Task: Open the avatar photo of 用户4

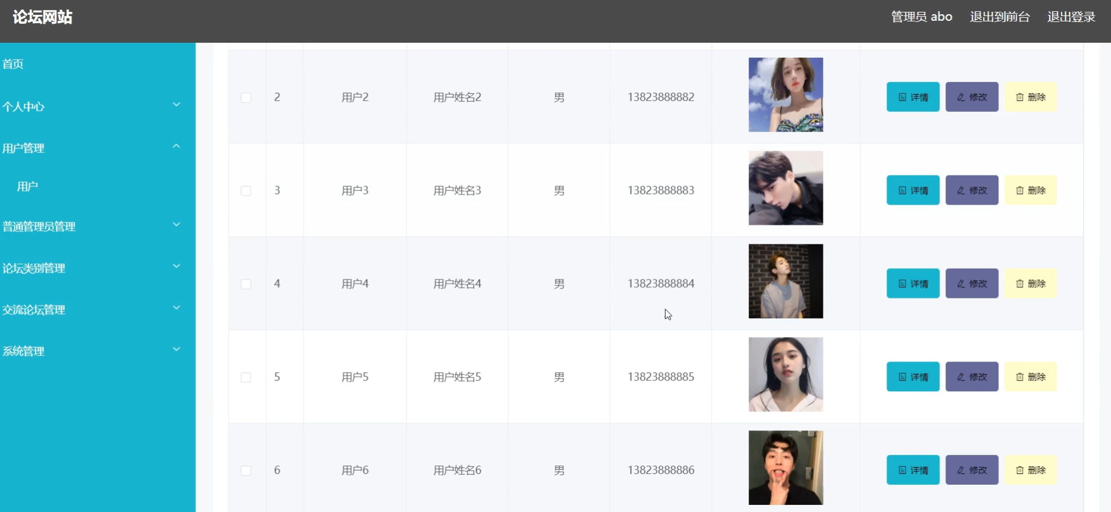Action: [786, 281]
